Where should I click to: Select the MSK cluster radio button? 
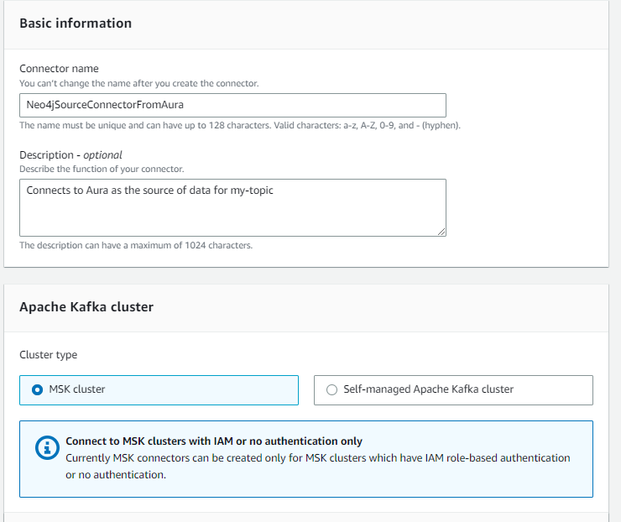click(37, 389)
